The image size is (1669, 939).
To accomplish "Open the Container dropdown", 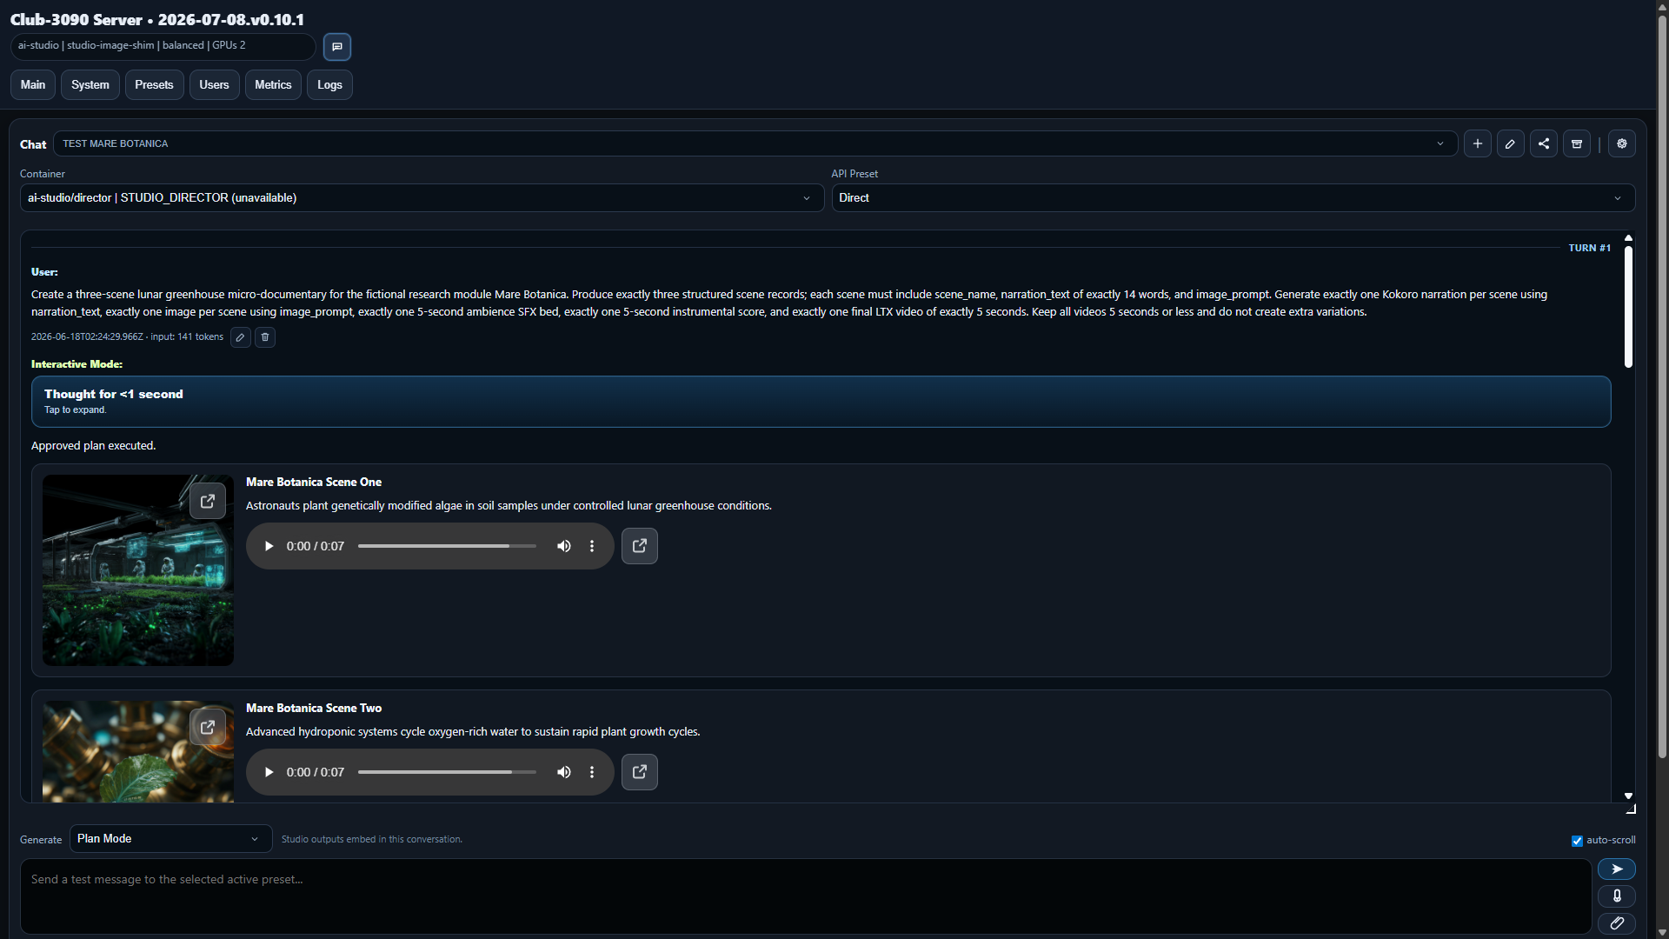I will click(x=422, y=198).
